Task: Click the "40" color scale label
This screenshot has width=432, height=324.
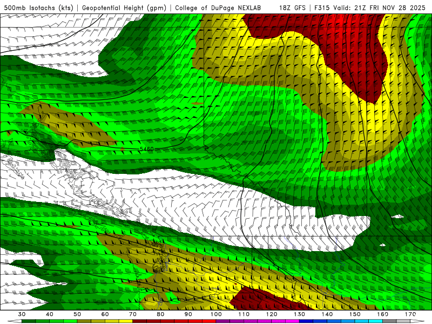Action: [x=50, y=314]
